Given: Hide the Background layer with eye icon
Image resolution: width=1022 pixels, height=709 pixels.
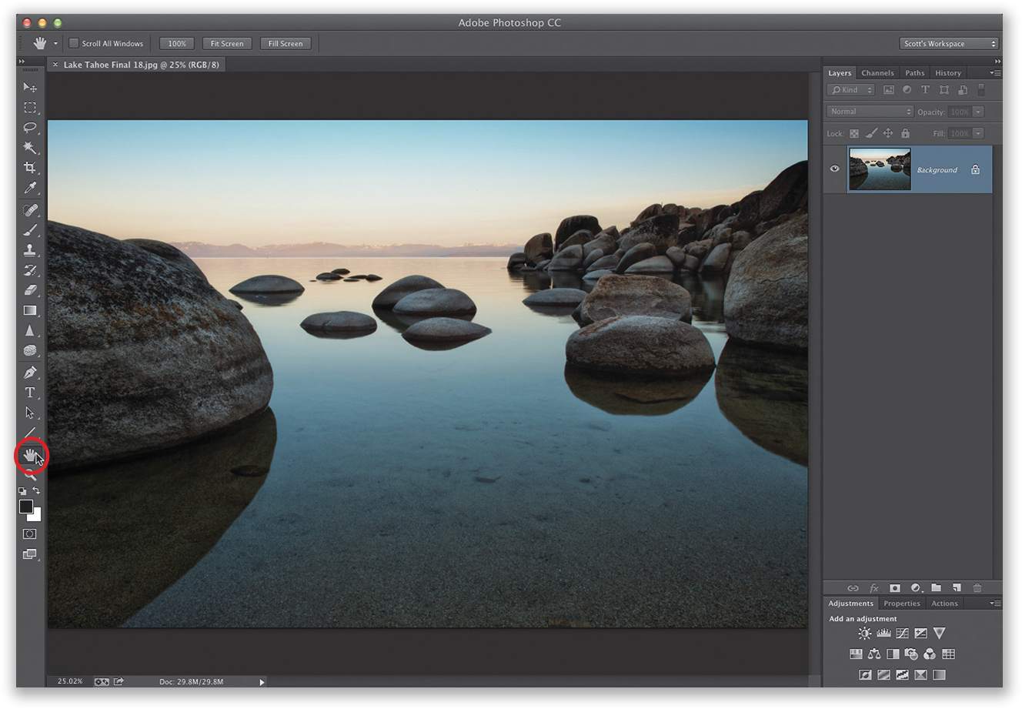Looking at the screenshot, I should [x=834, y=169].
